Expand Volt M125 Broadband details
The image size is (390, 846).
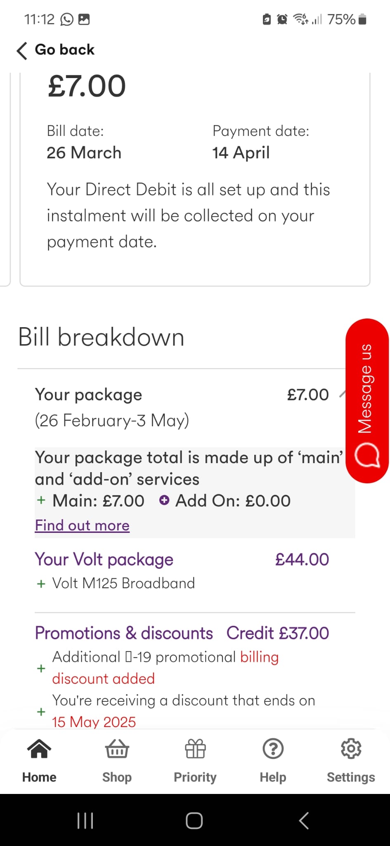click(x=41, y=583)
